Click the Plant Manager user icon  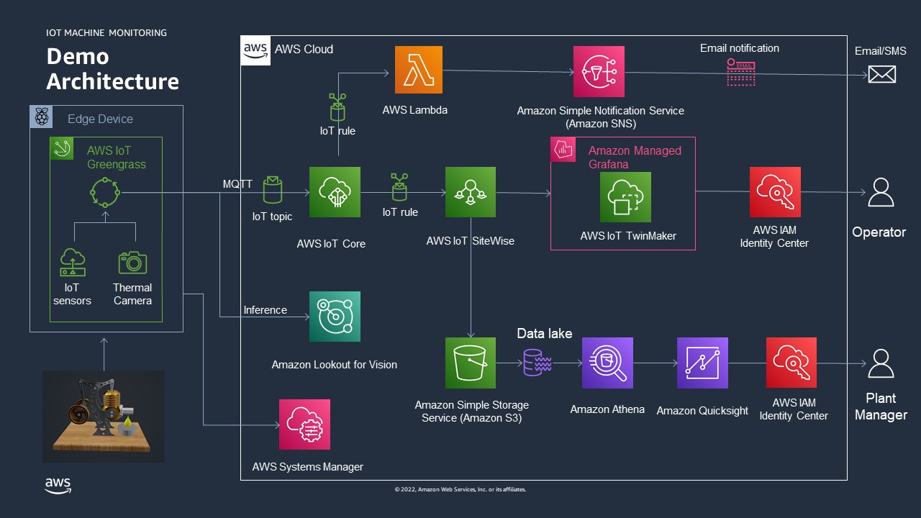pyautogui.click(x=881, y=363)
